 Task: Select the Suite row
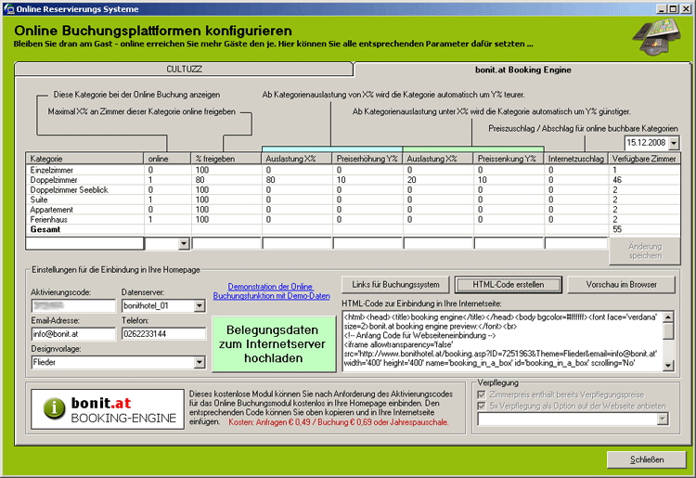(353, 200)
